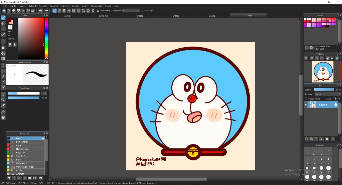Select the Eraser tool
The height and width of the screenshot is (185, 342).
[3, 23]
